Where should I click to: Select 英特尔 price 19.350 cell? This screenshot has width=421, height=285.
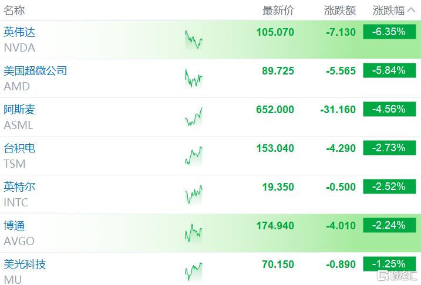point(278,187)
